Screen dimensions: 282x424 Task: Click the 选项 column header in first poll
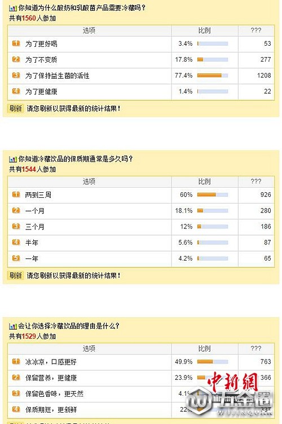point(89,31)
